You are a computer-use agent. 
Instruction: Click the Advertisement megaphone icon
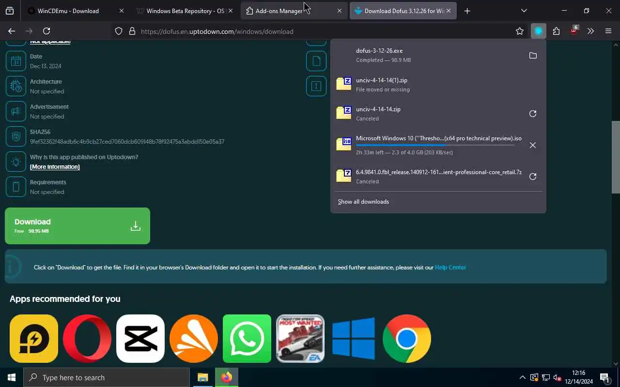(16, 111)
